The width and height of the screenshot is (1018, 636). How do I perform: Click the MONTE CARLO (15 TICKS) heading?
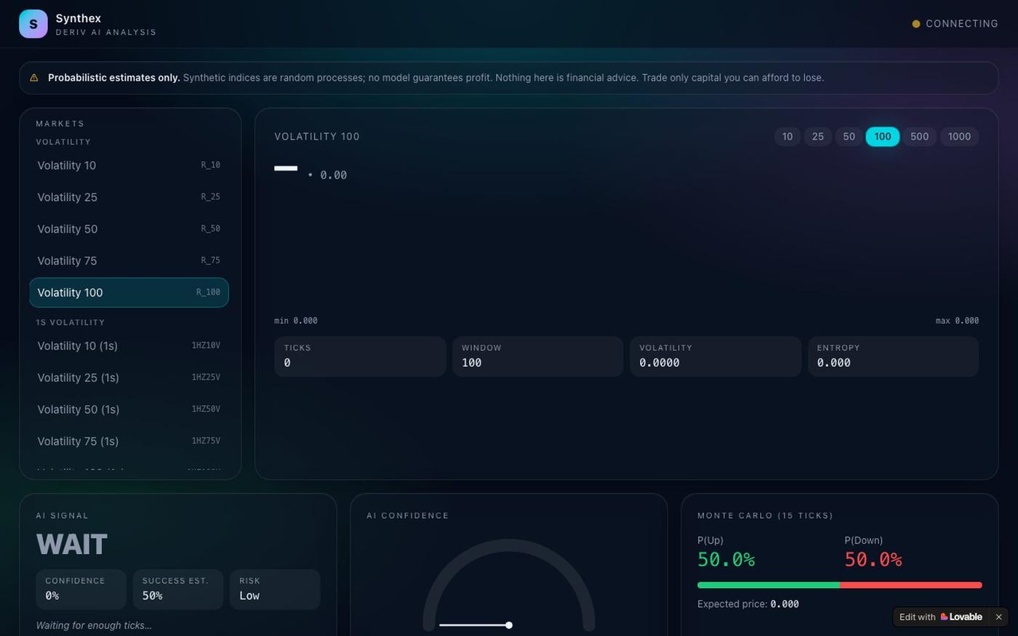(x=765, y=515)
